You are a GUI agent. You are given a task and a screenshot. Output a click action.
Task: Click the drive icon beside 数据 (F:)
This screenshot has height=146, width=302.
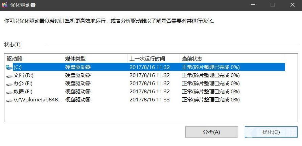9,92
